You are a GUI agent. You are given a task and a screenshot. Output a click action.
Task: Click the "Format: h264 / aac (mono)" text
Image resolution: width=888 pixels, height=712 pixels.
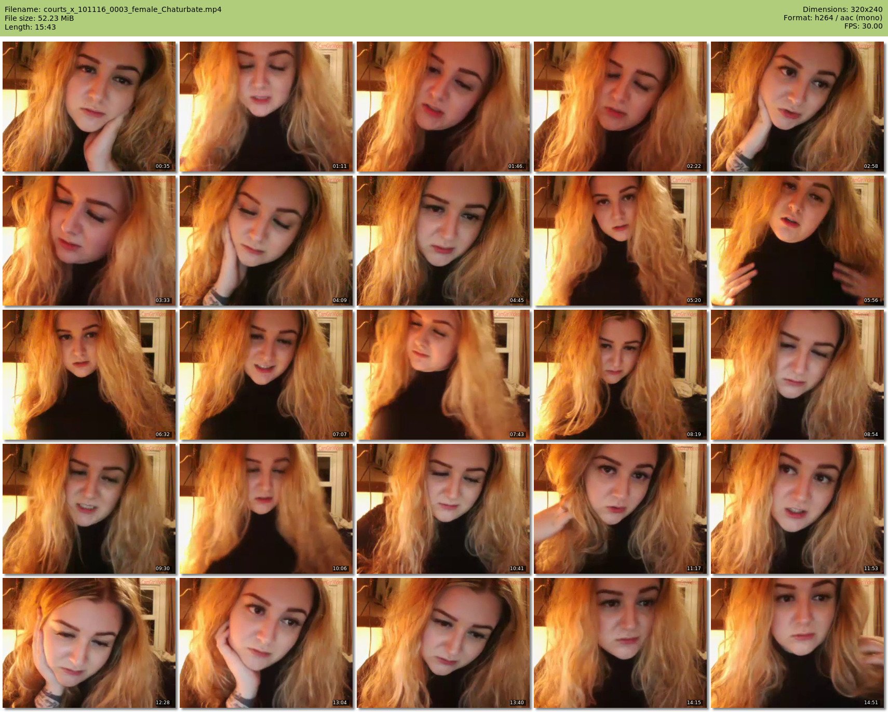click(x=833, y=18)
